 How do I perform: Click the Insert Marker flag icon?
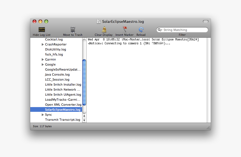pos(125,29)
